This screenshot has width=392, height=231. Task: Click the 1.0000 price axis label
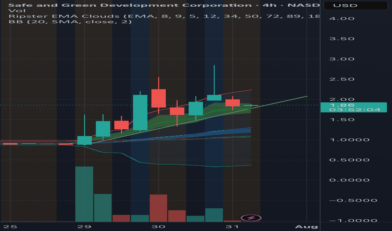tap(349, 140)
